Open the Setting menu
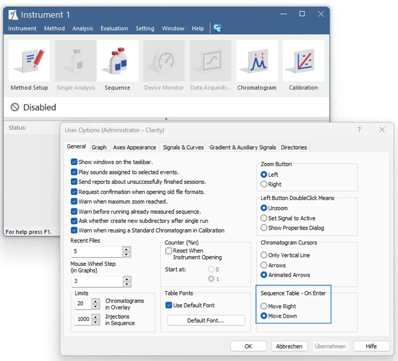This screenshot has height=361, width=398. click(145, 28)
